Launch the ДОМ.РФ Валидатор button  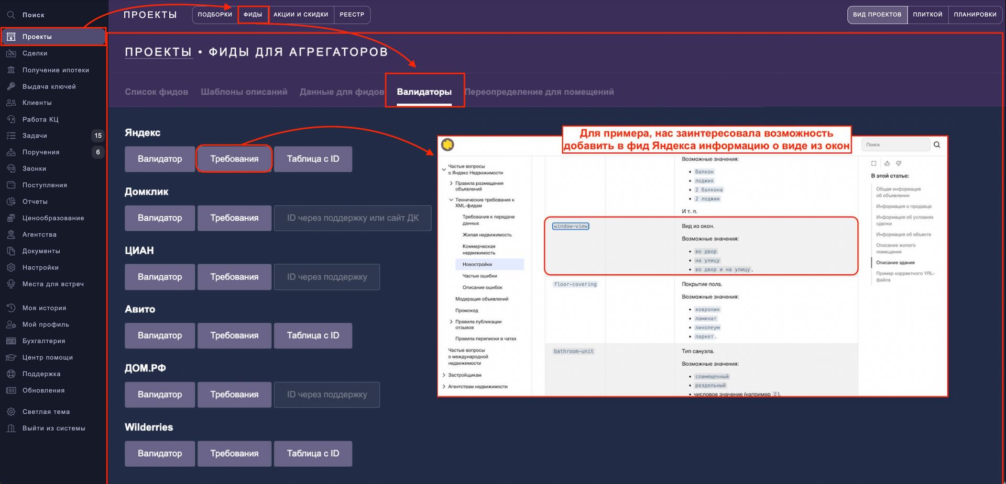tap(160, 395)
